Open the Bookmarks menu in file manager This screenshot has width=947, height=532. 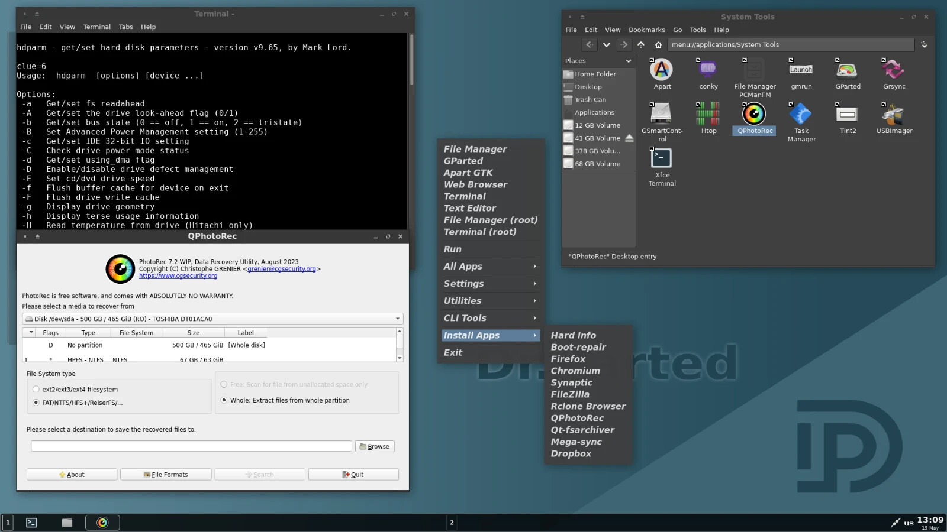coord(646,30)
